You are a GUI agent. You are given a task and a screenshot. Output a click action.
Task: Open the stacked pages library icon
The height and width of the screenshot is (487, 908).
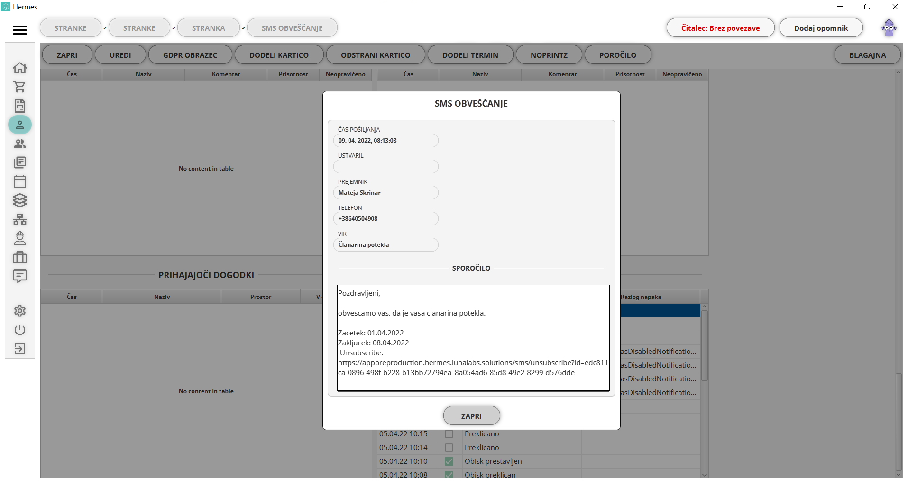(x=20, y=162)
